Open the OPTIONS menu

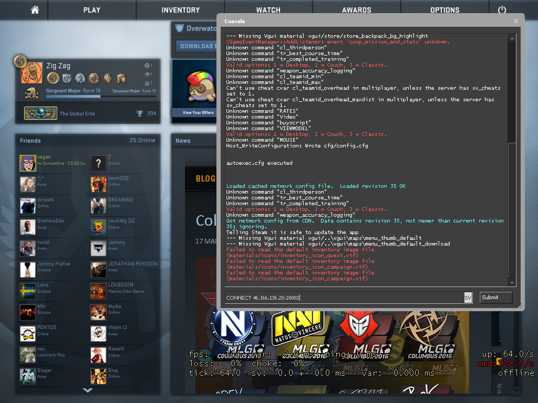[444, 10]
